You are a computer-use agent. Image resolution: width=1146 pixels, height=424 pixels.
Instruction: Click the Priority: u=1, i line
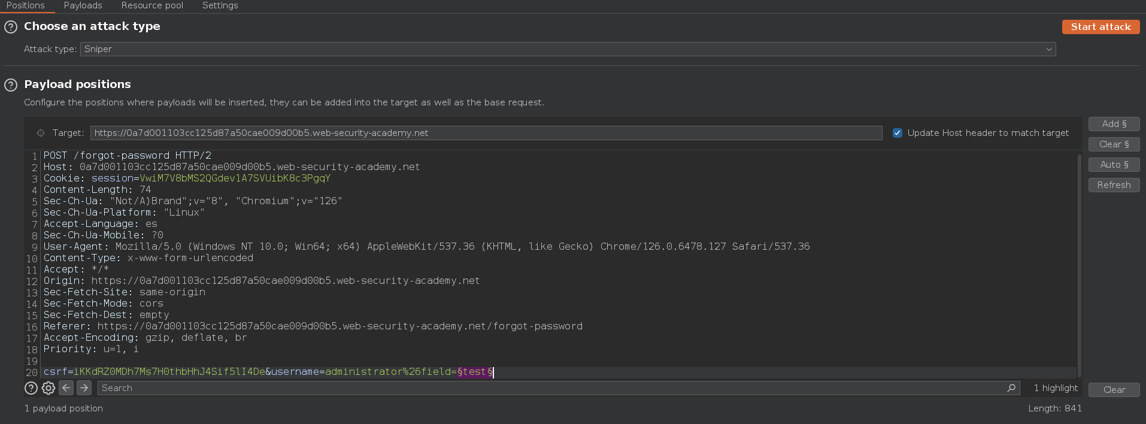click(x=91, y=349)
